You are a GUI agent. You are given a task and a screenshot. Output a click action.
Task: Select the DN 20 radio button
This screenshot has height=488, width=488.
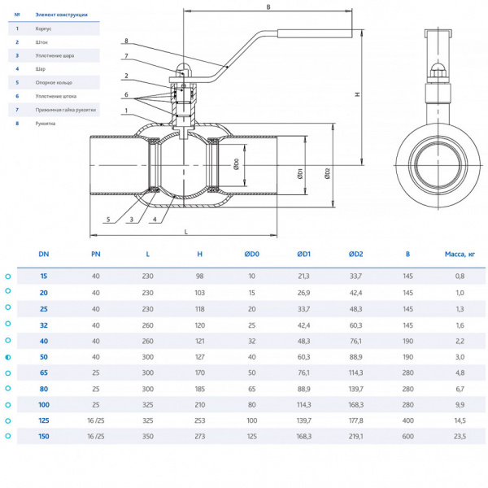point(8,293)
